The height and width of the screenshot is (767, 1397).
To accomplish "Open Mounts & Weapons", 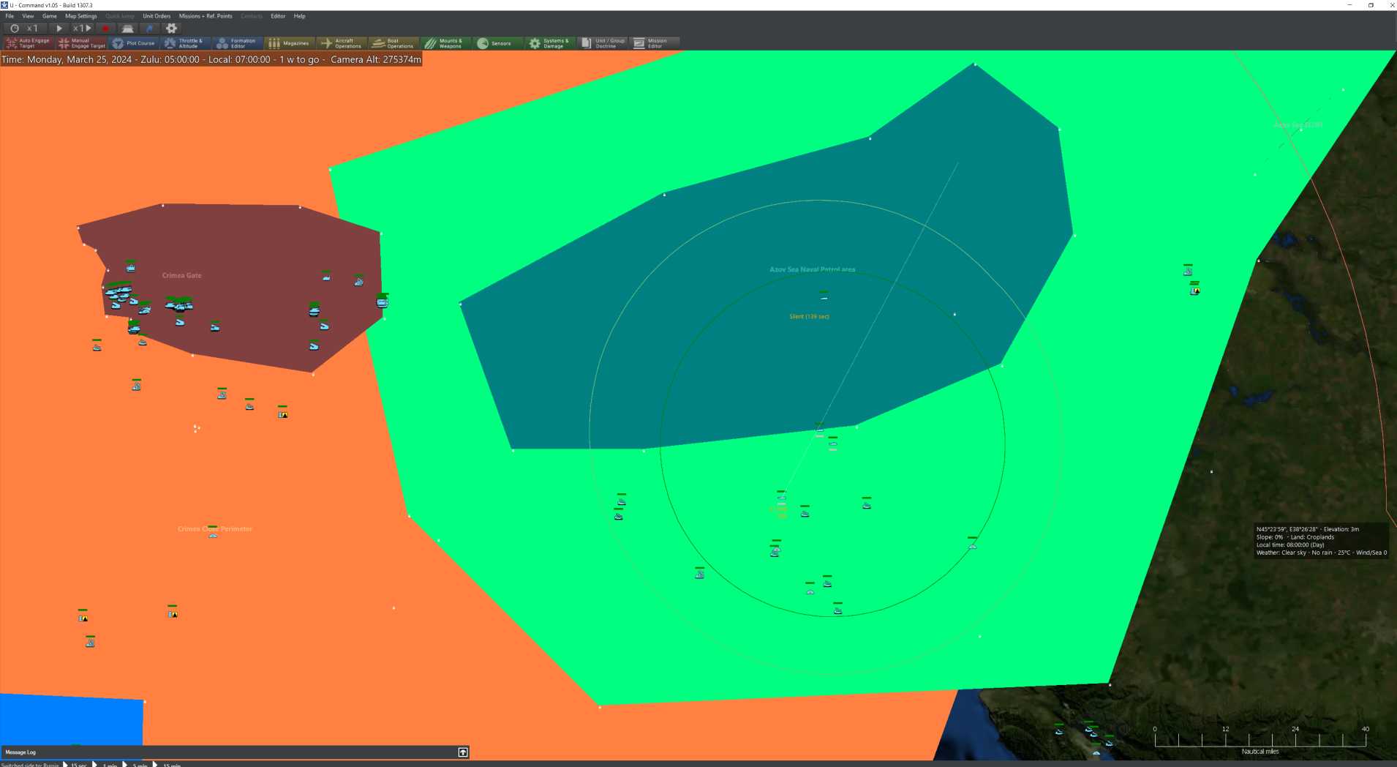I will click(445, 43).
